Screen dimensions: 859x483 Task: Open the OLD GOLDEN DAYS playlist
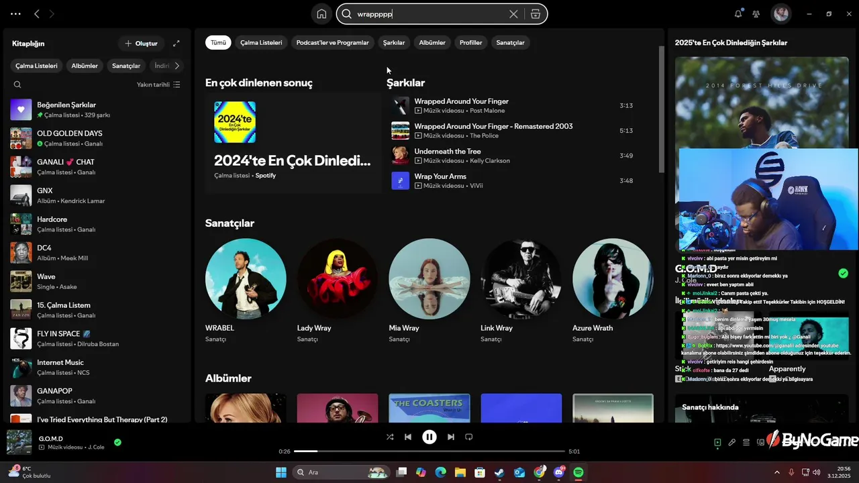(x=97, y=138)
